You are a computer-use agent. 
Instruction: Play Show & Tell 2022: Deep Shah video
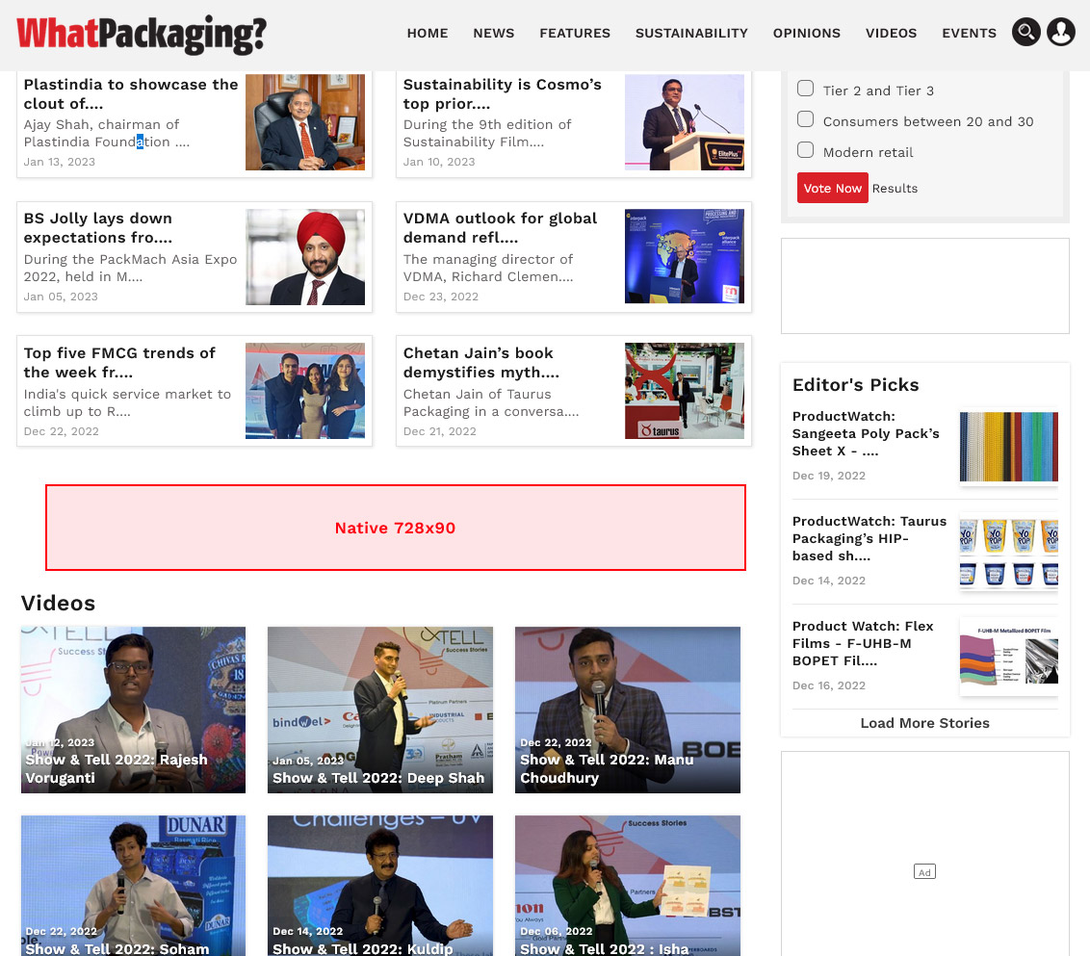pyautogui.click(x=380, y=710)
